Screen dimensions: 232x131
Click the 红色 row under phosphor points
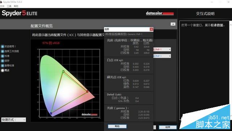[x=136, y=81]
